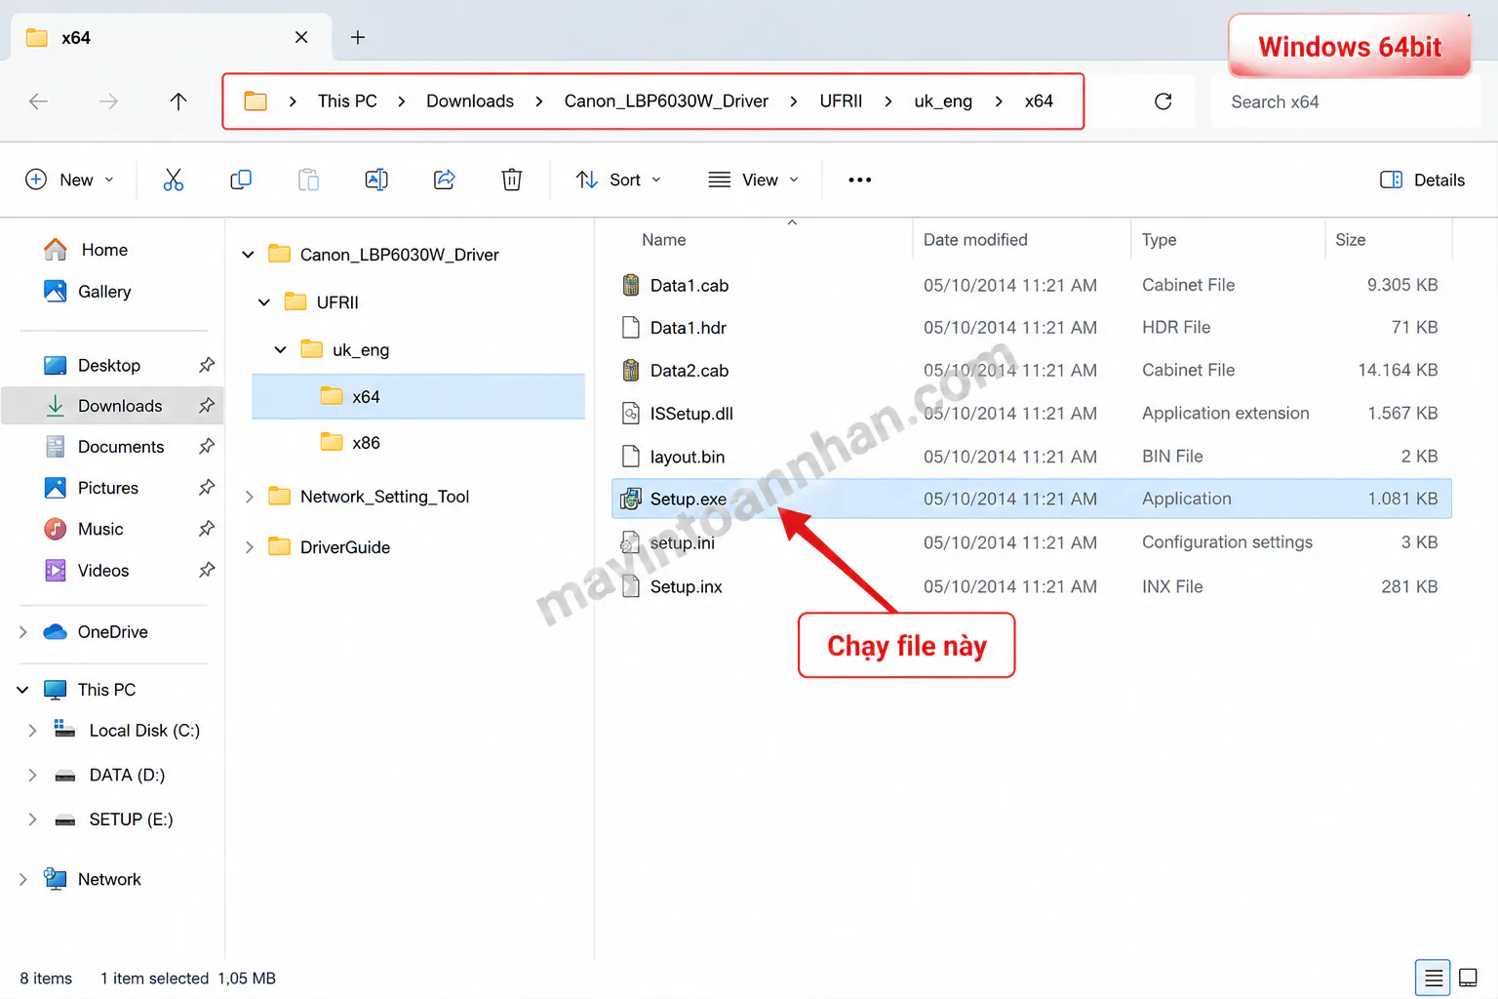Unpin Downloads from quick access
This screenshot has height=999, width=1498.
click(x=207, y=406)
